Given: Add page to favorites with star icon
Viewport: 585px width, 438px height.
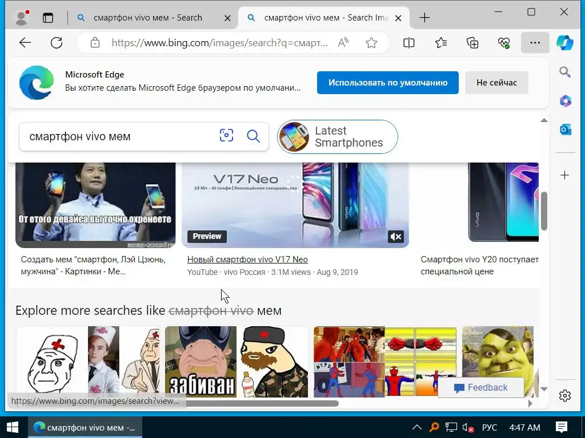Looking at the screenshot, I should tap(371, 43).
